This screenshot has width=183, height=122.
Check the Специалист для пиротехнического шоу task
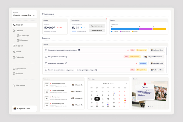(46, 50)
